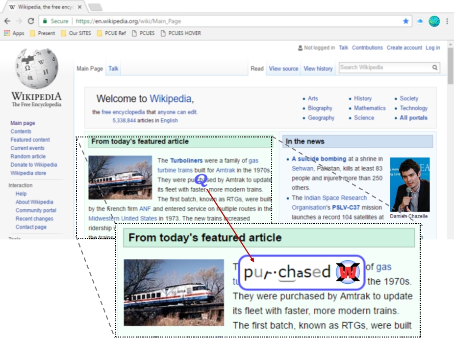Open Current events sidebar link
454x338 pixels.
pyautogui.click(x=27, y=148)
